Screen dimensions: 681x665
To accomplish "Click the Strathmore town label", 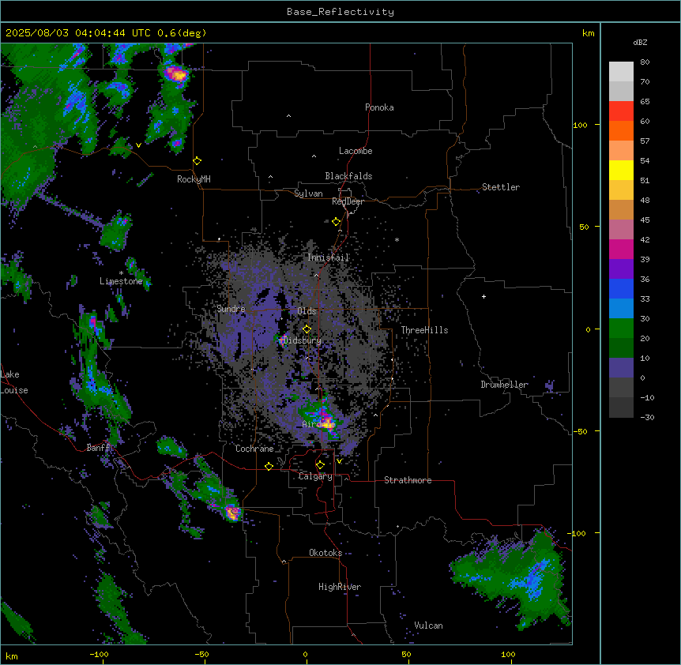I will pyautogui.click(x=408, y=480).
